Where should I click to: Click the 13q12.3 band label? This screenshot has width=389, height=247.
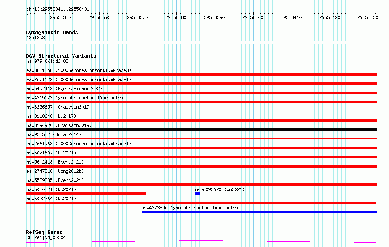35,38
